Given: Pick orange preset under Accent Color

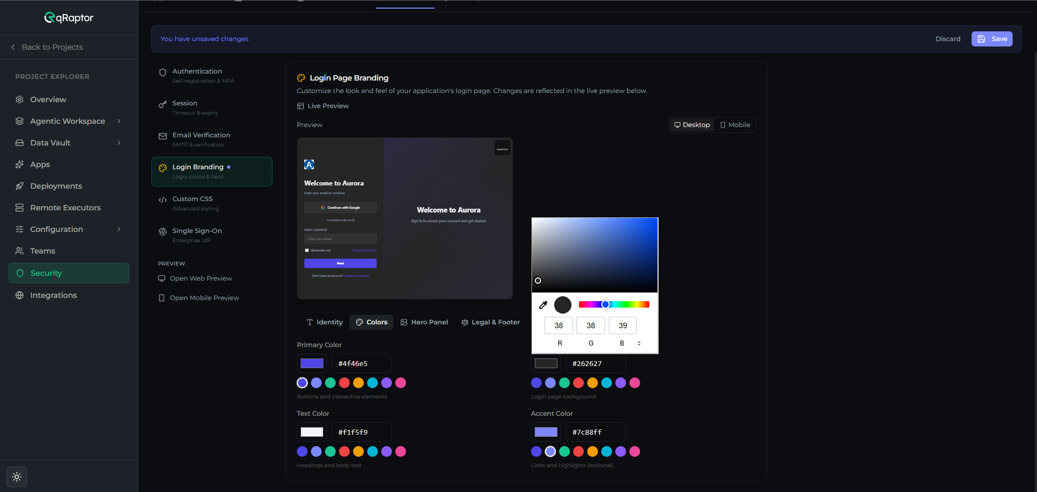Looking at the screenshot, I should (593, 451).
